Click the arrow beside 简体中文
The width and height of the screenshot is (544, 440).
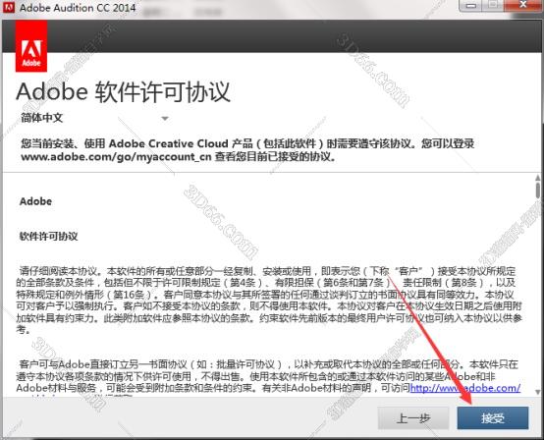click(165, 119)
